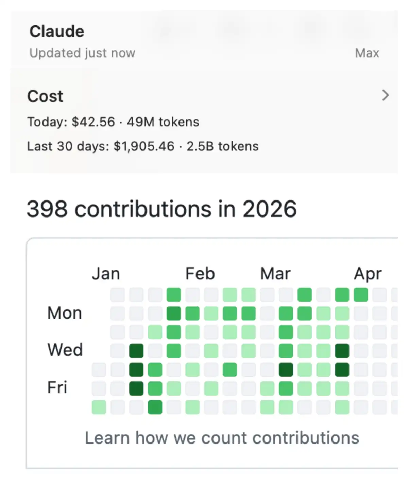Click the Max plan label
Image resolution: width=408 pixels, height=499 pixels.
click(367, 53)
